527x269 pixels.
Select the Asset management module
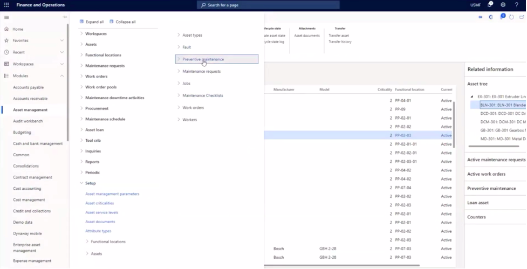[30, 110]
